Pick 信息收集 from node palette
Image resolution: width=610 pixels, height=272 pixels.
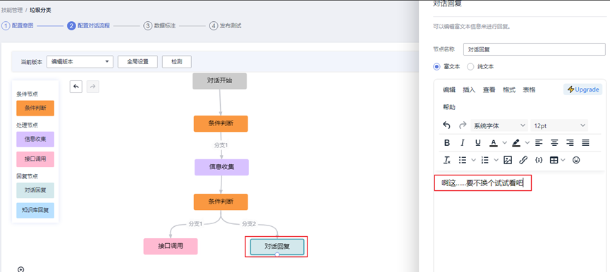click(35, 139)
